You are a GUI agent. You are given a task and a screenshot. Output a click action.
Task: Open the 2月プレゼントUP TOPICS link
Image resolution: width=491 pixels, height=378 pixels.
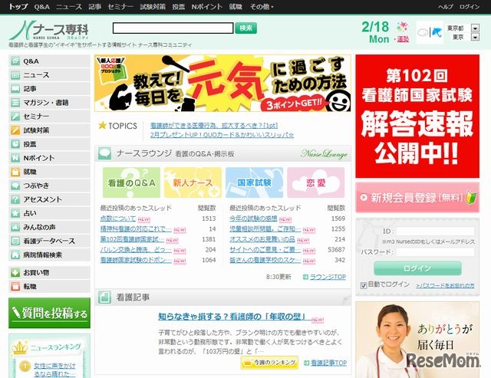coord(222,135)
